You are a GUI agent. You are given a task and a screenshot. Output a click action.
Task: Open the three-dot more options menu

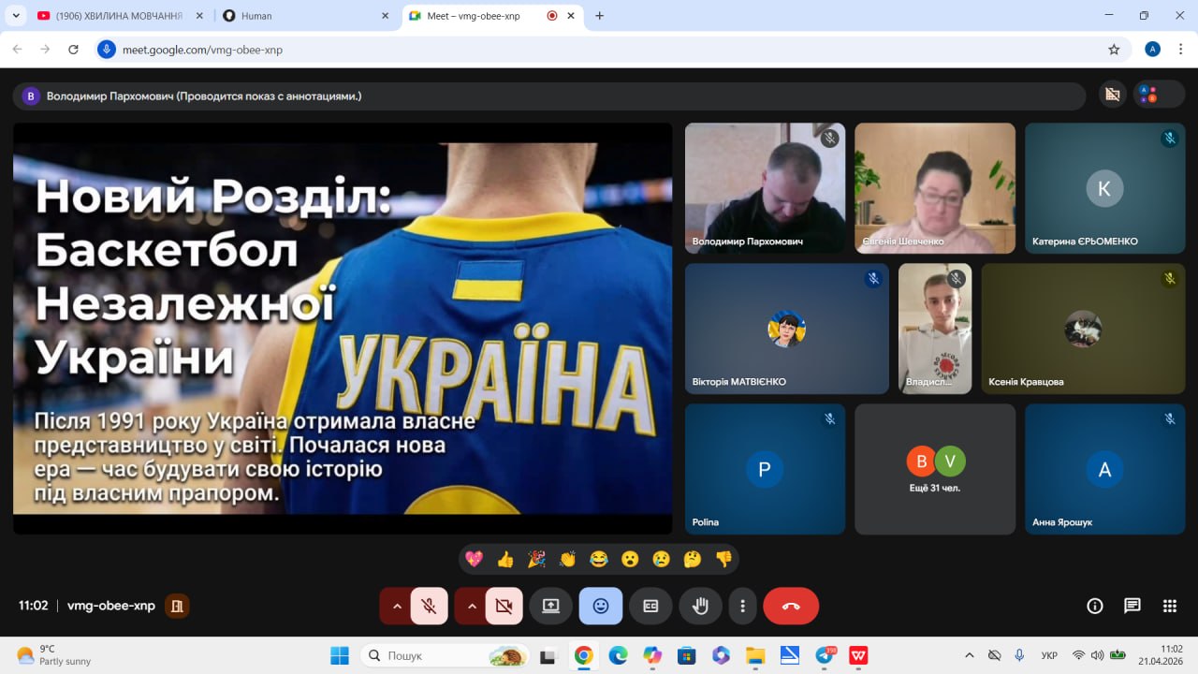[742, 607]
